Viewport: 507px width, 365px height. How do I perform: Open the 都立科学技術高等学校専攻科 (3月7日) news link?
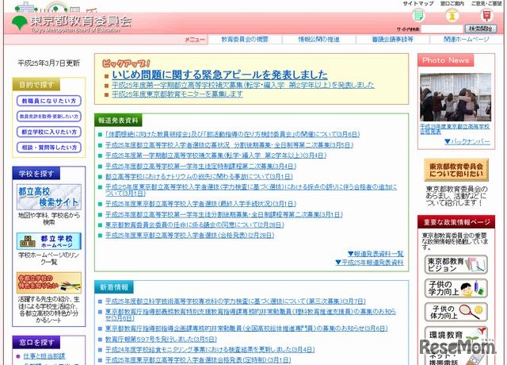tap(235, 302)
